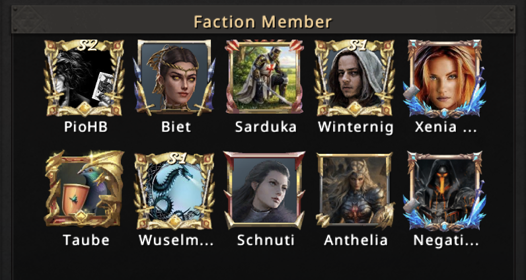Select Biet's golden-eyed woman portrait

(174, 78)
